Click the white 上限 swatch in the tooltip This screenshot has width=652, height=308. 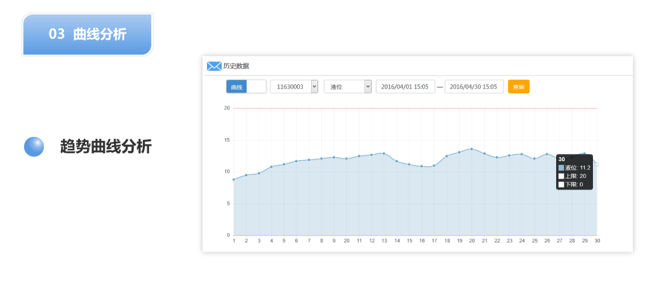tap(561, 176)
